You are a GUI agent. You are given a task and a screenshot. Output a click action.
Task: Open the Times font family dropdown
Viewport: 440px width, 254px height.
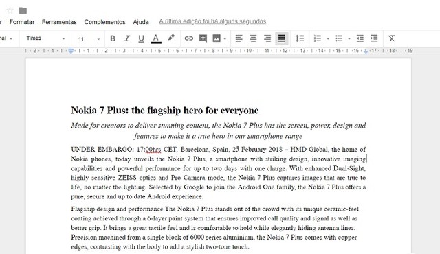click(x=45, y=38)
